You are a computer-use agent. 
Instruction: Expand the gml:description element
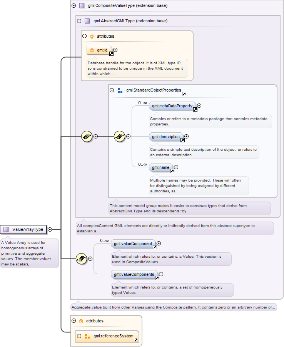point(186,136)
